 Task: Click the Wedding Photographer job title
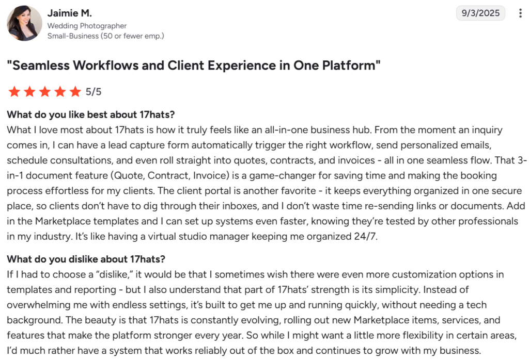click(x=87, y=26)
